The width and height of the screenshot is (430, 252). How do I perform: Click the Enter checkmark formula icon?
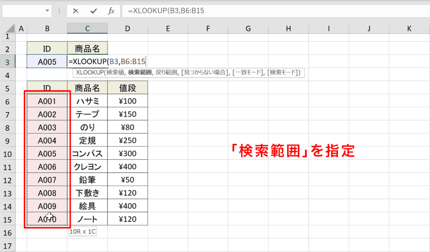(93, 11)
